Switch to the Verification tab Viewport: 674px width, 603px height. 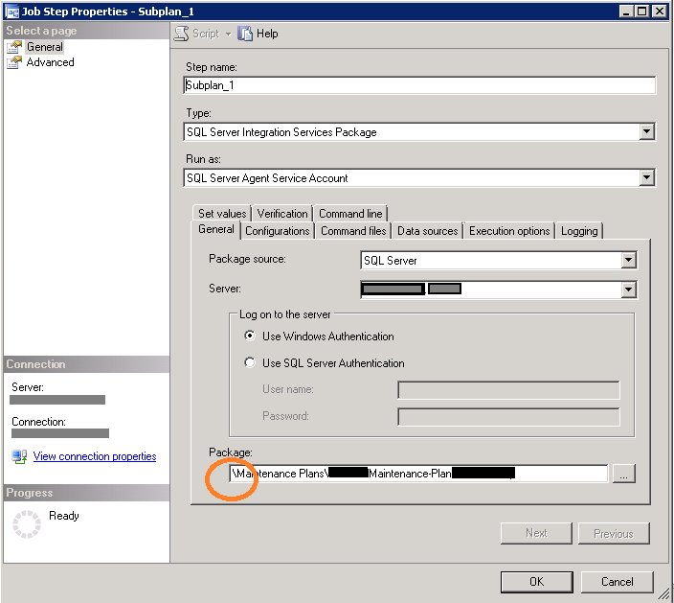click(282, 214)
